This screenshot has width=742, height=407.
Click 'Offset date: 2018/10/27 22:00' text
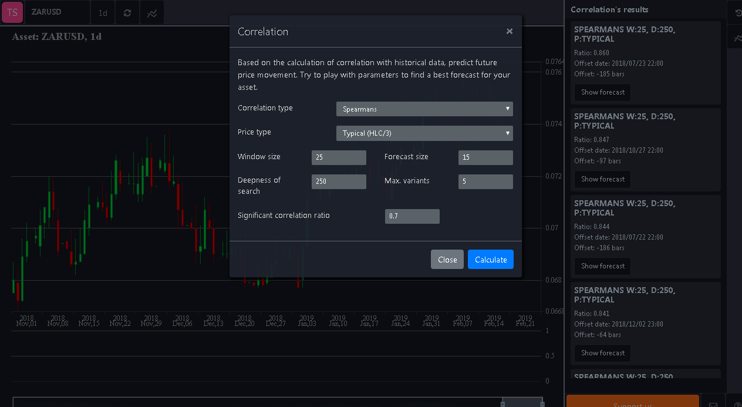[x=619, y=150]
